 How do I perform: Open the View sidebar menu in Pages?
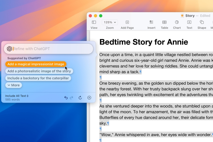(94, 22)
